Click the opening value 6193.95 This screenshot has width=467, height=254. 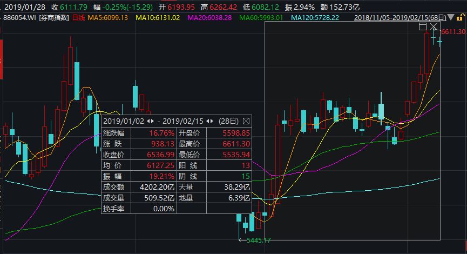tap(181, 7)
